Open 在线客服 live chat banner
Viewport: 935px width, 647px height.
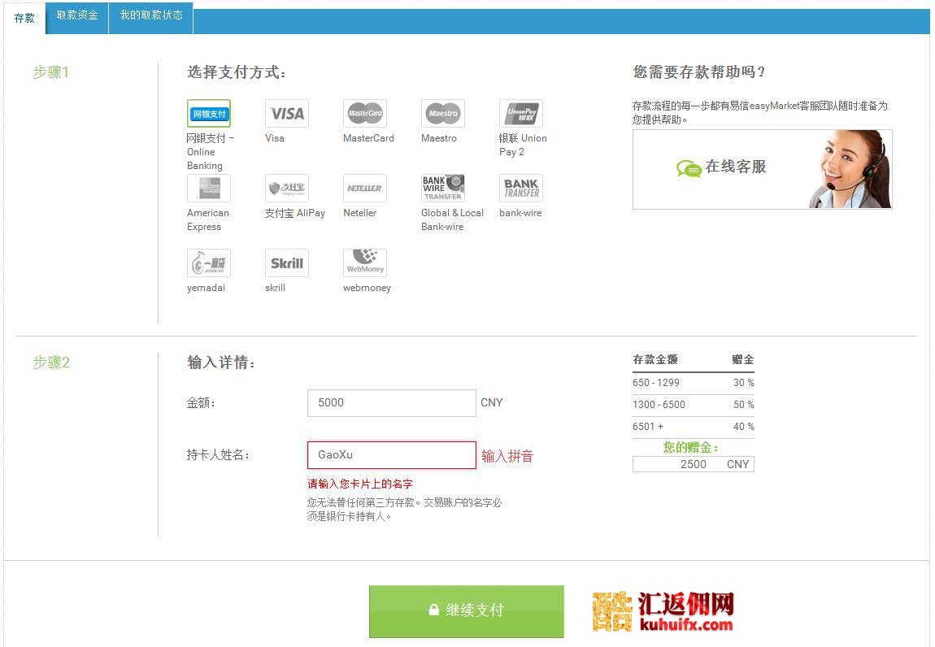coord(762,169)
